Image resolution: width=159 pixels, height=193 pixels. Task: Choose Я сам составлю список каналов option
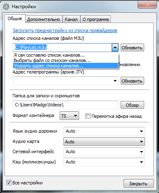[65, 55]
